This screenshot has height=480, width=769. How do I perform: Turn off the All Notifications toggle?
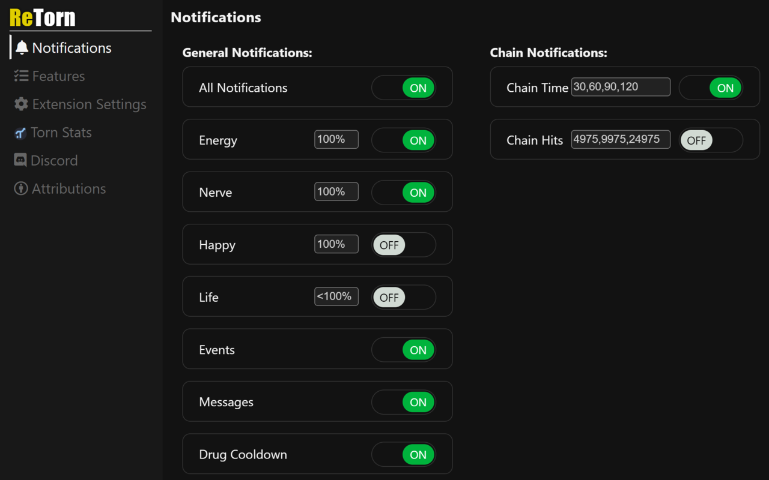[404, 88]
